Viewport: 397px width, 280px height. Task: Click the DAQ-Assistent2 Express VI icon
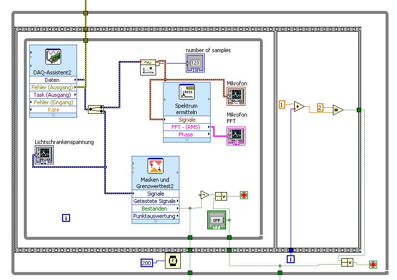tap(53, 57)
